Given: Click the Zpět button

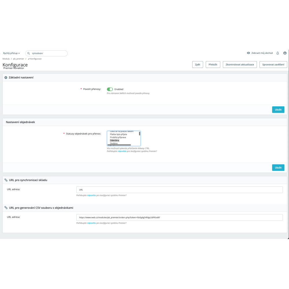Looking at the screenshot, I should click(198, 64).
